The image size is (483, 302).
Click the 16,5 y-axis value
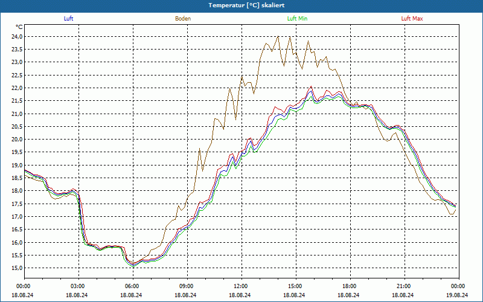pyautogui.click(x=17, y=230)
